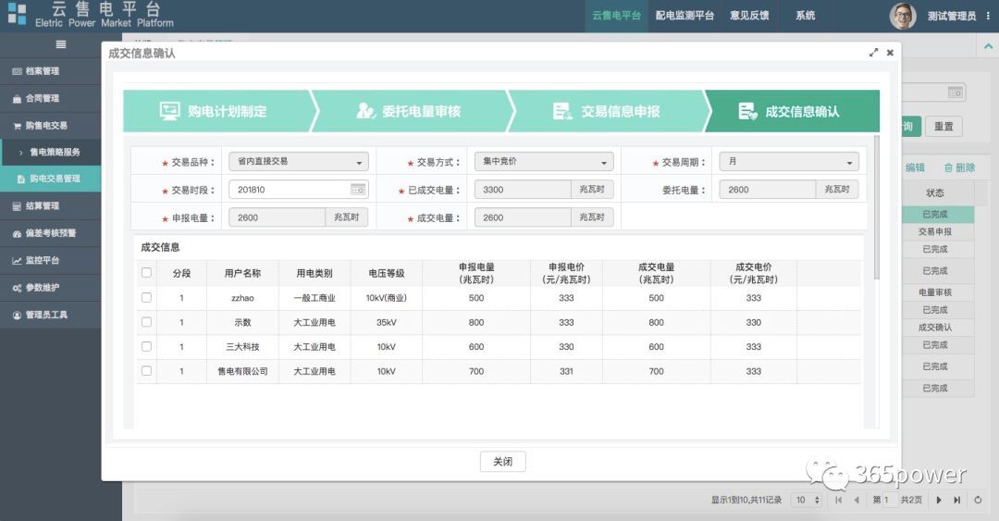The image size is (999, 521).
Task: Click the hamburger menu icon in sidebar
Action: 61,44
